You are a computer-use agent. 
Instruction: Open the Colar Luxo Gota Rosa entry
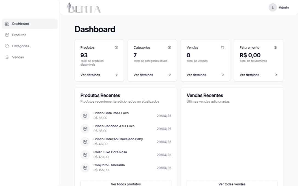tap(110, 152)
